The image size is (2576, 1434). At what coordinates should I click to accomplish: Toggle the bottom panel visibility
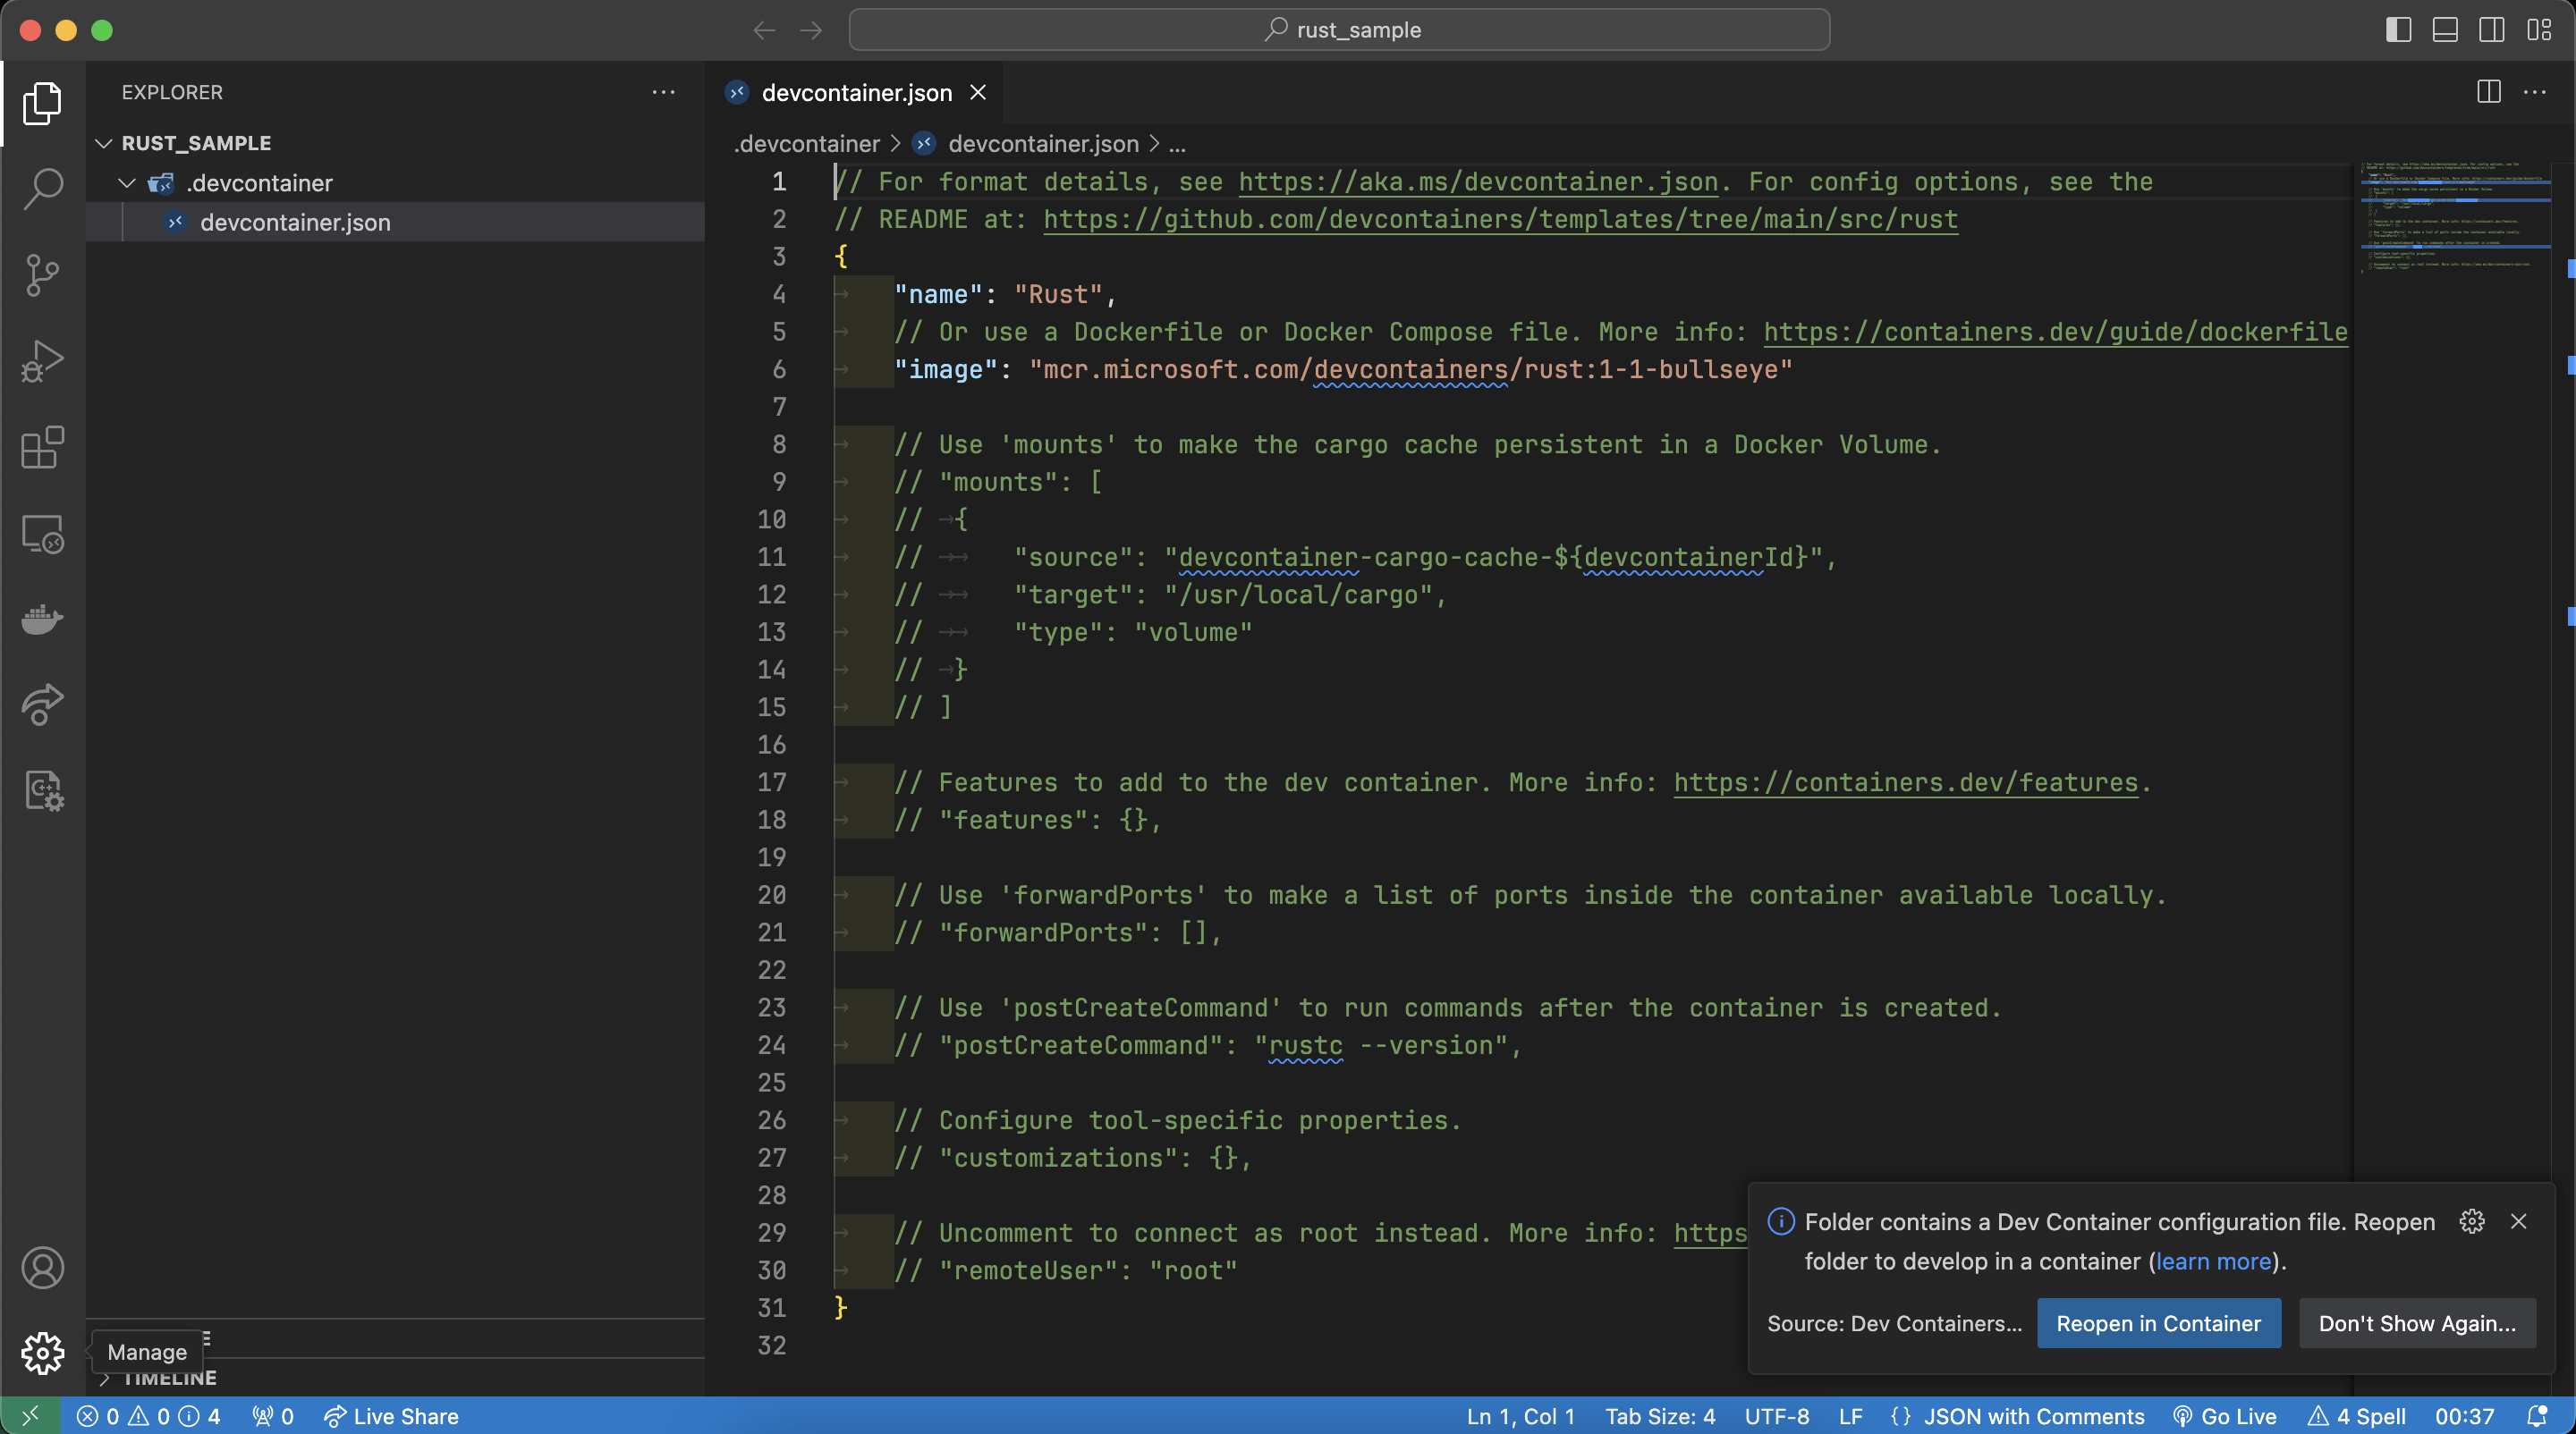pos(2445,30)
